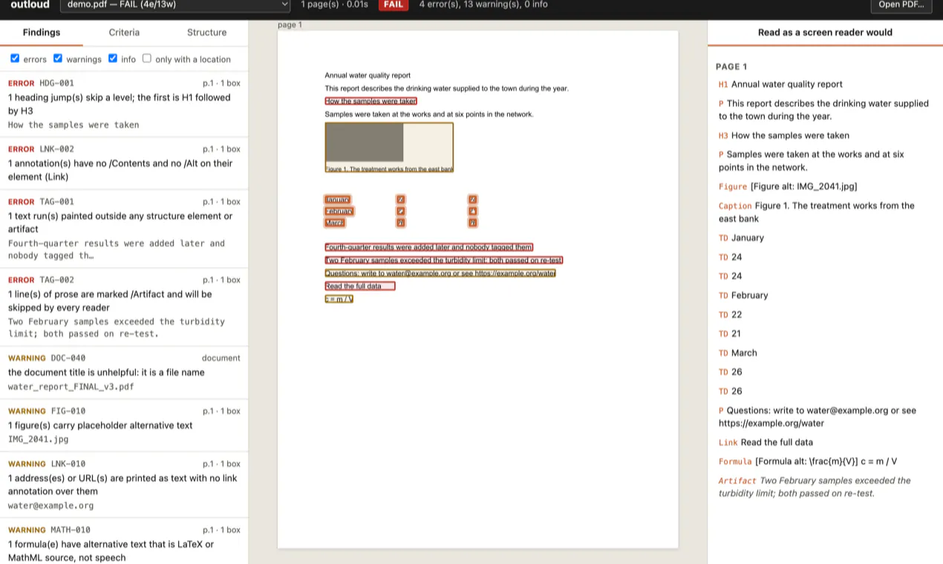
Task: Click the 'page 1' label above the page
Action: [x=290, y=25]
